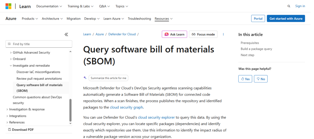This screenshot has width=314, height=139.
Task: Vote Yes for page helpful
Action: click(245, 79)
